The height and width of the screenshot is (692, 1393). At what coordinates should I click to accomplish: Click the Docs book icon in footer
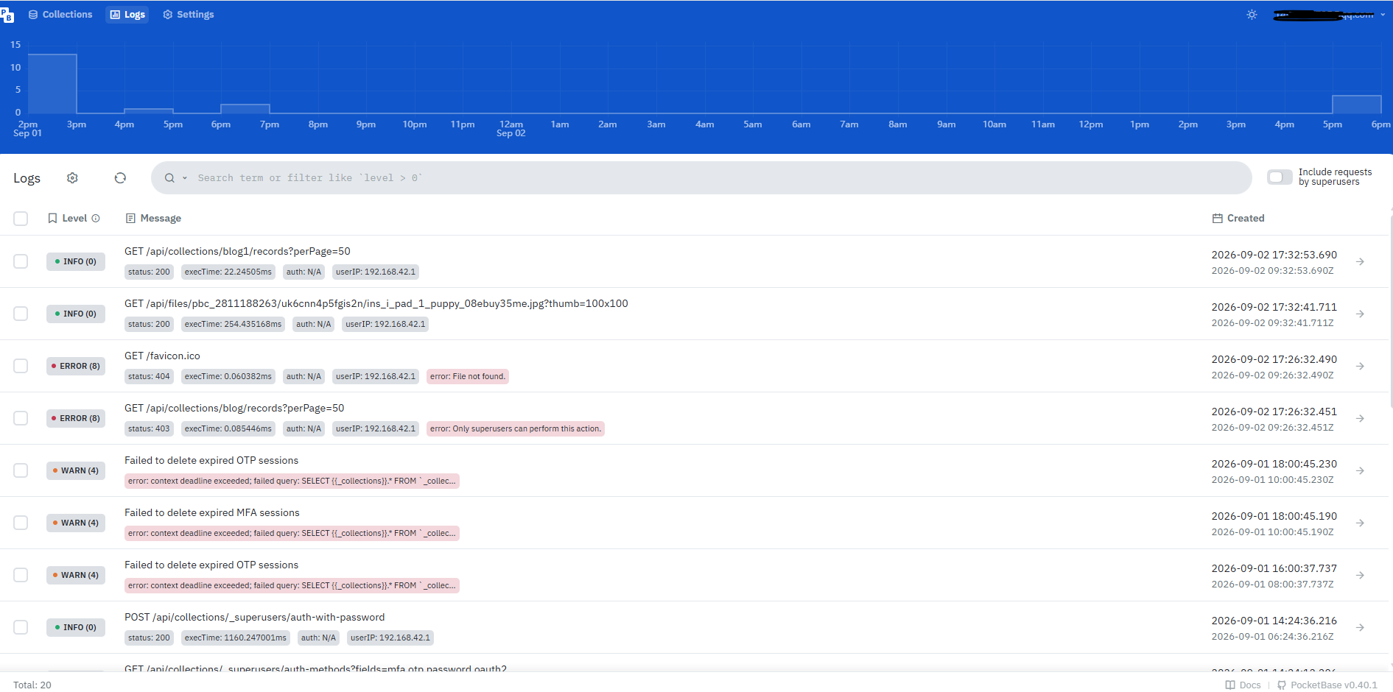pos(1230,685)
